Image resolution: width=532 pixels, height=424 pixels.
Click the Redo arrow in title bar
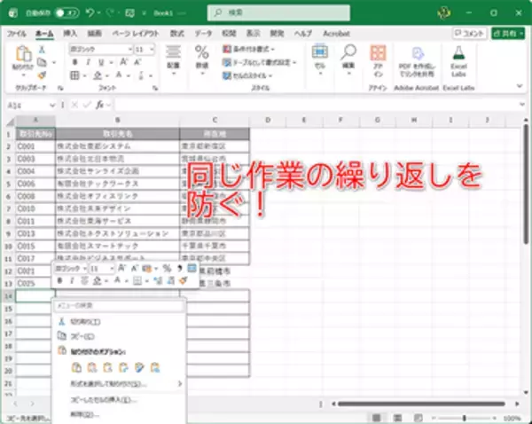(110, 13)
